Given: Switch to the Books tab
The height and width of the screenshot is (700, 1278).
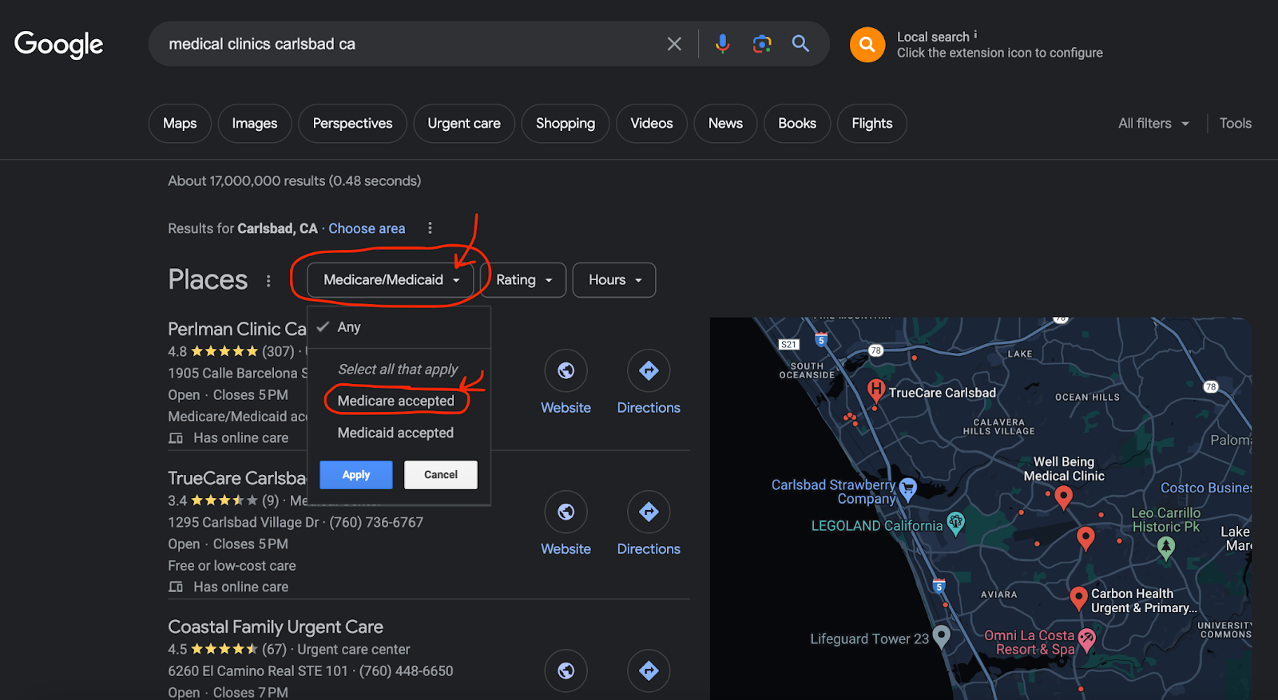Looking at the screenshot, I should point(797,124).
